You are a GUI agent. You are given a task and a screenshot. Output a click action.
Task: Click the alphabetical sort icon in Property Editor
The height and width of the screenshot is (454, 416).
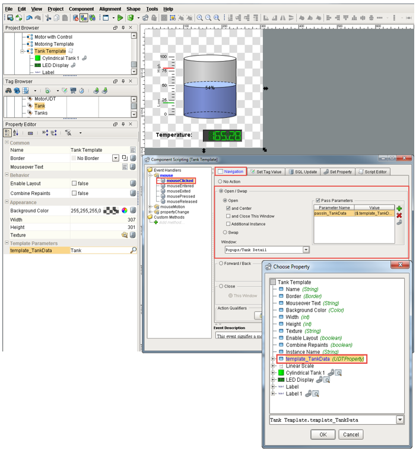click(x=15, y=133)
